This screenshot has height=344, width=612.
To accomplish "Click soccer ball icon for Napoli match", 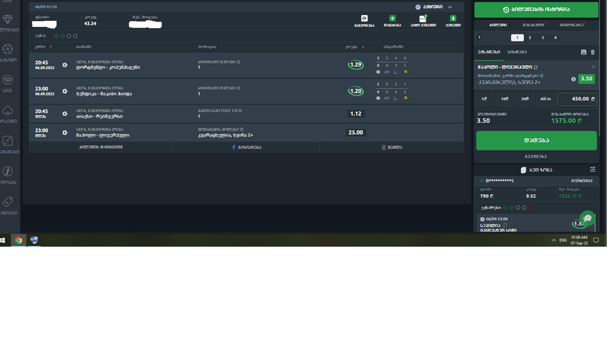I will tap(65, 133).
